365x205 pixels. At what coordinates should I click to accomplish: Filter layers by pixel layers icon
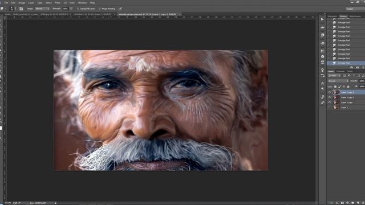point(344,76)
